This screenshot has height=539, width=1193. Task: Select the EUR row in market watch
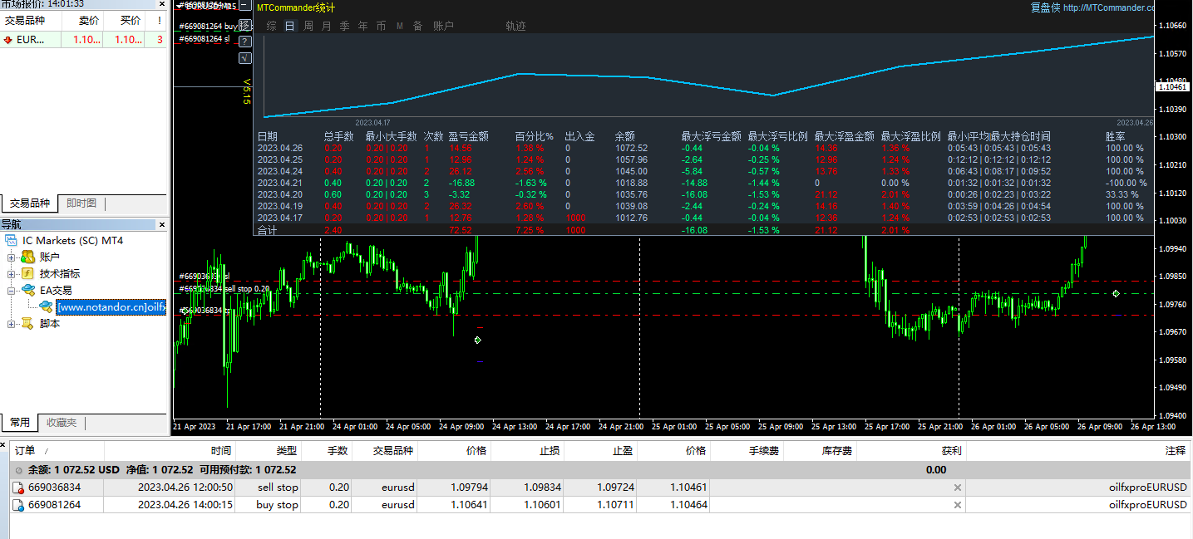[x=29, y=40]
